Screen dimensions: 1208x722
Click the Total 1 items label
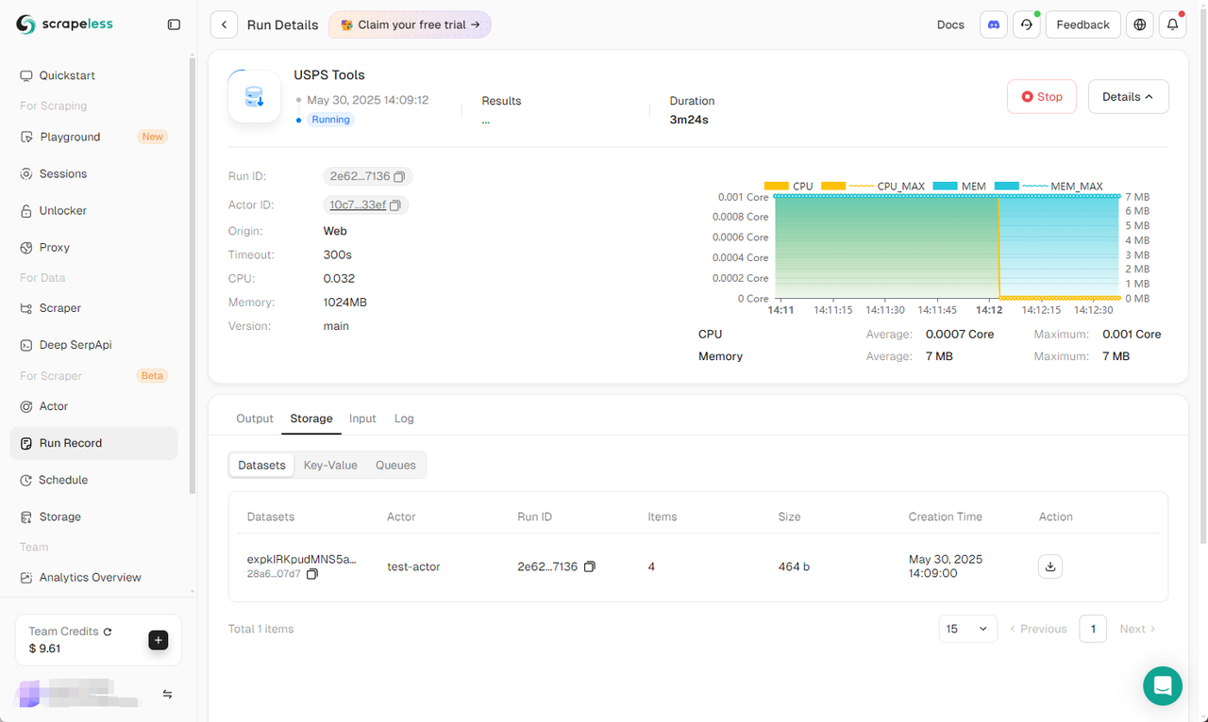261,629
